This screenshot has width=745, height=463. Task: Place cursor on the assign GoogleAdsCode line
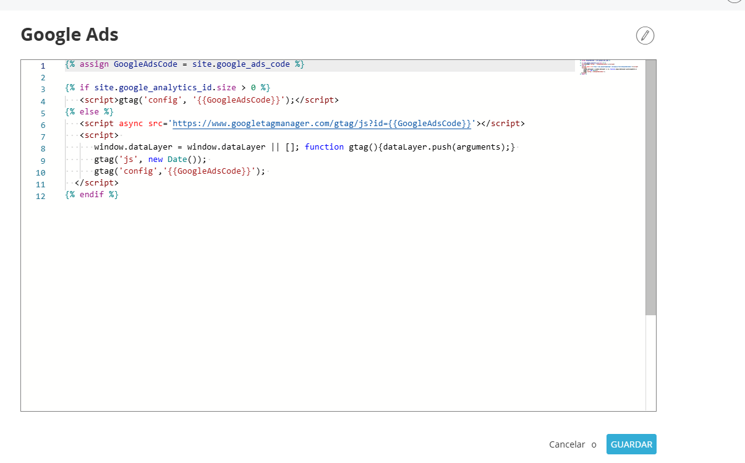pos(185,64)
